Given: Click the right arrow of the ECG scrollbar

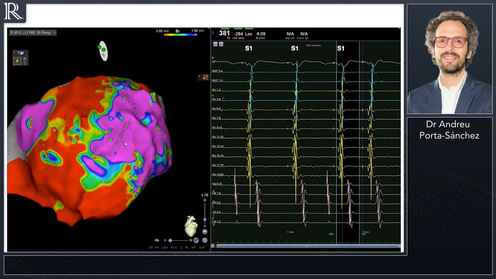Looking at the screenshot, I should (399, 246).
